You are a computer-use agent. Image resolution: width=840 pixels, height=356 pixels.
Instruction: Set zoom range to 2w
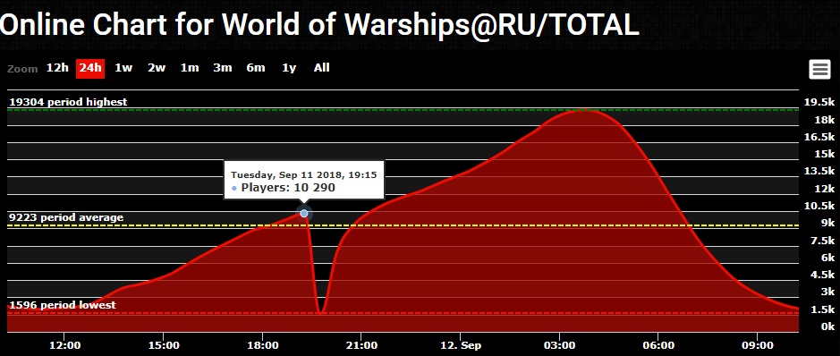157,68
